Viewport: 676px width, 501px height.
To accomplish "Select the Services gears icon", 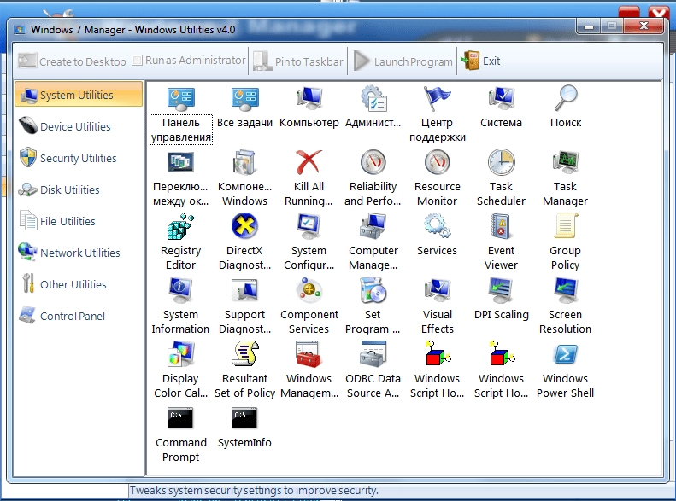I will (x=438, y=227).
